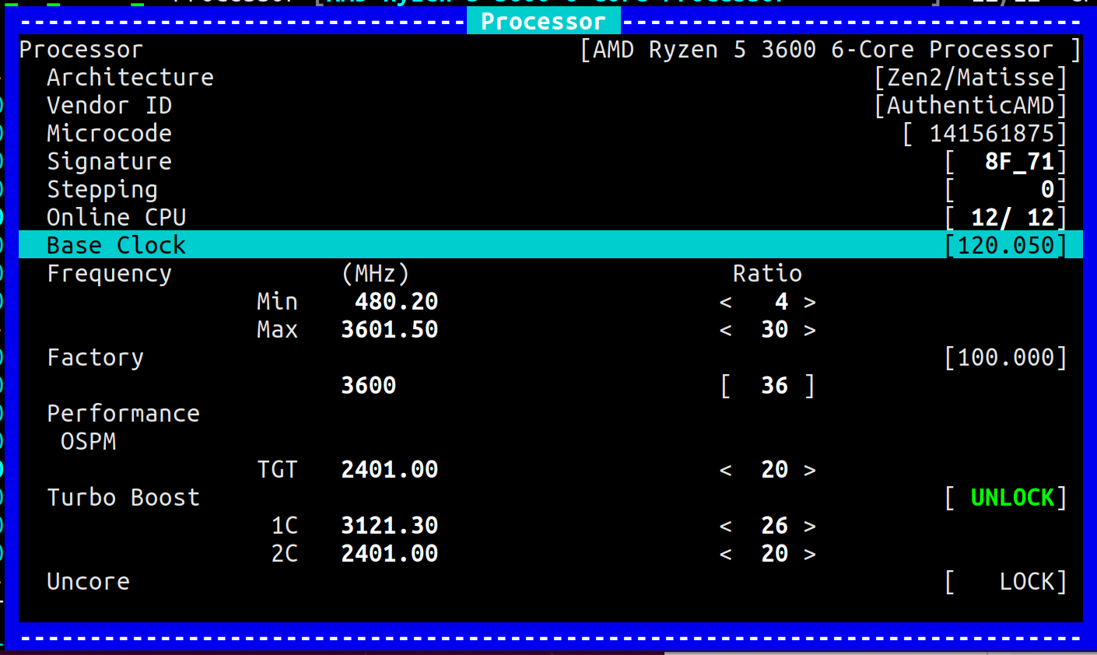Click the 1C ratio value 26

775,525
